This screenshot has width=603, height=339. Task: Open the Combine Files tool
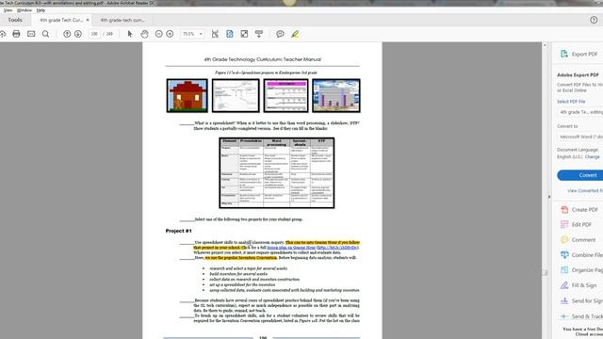581,255
